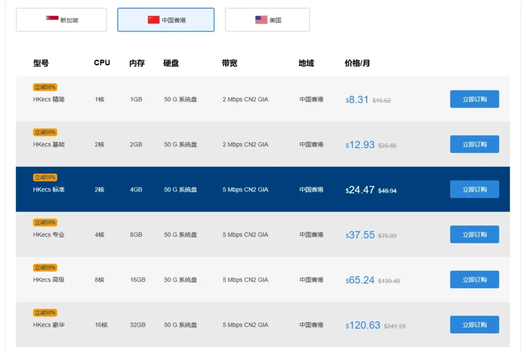This screenshot has width=531, height=354.
Task: Click the 型号 column header
Action: pyautogui.click(x=41, y=63)
